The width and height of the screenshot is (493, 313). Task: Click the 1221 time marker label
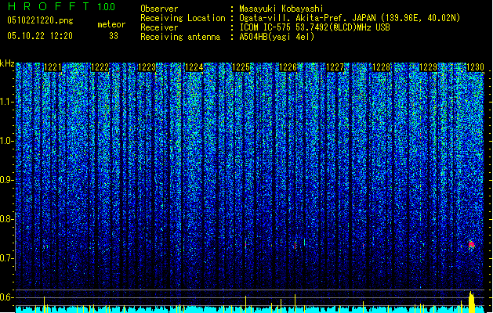[x=53, y=67]
